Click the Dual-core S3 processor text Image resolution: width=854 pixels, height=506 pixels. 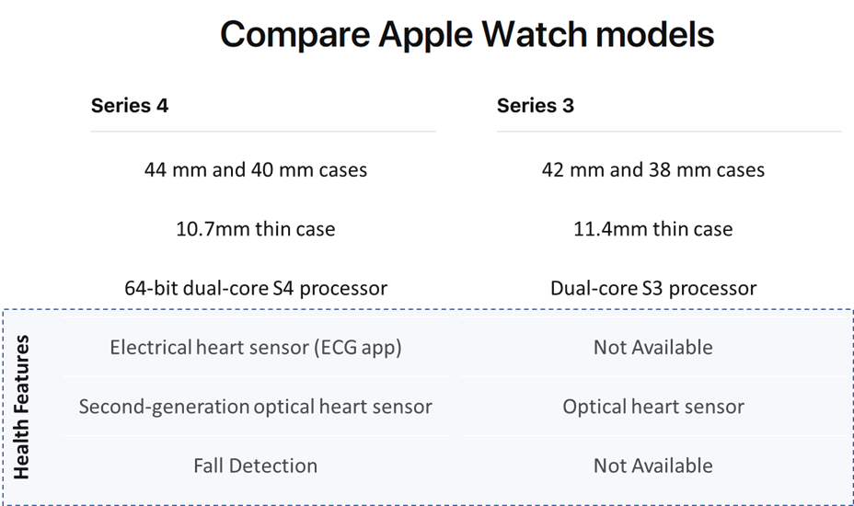[x=653, y=288]
